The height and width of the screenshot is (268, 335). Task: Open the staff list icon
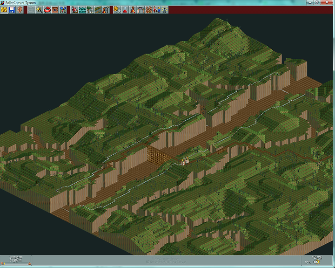click(x=157, y=10)
